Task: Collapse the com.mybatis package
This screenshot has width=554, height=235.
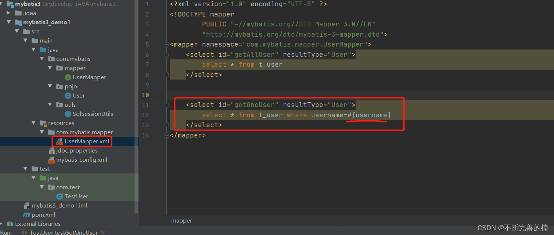Action: [x=42, y=59]
